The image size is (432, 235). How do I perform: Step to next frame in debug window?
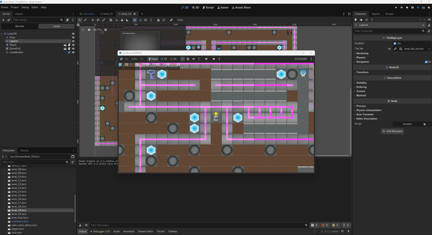pyautogui.click(x=127, y=59)
